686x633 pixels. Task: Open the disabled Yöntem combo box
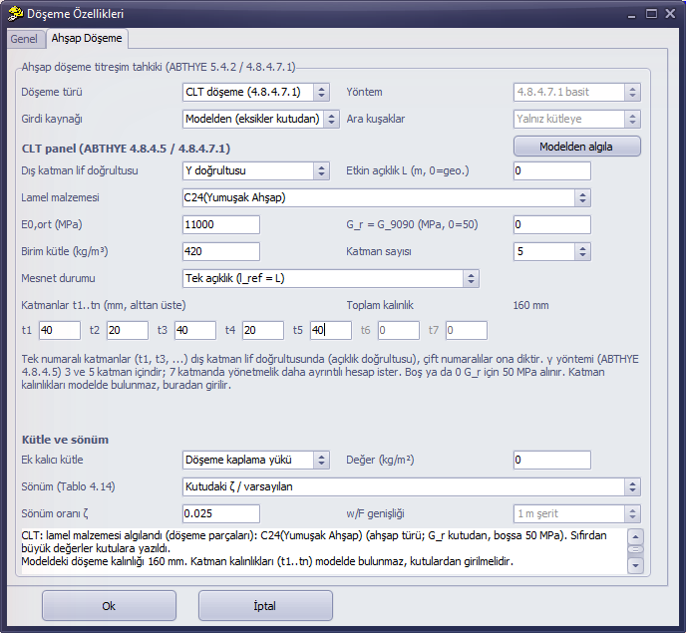click(x=577, y=92)
